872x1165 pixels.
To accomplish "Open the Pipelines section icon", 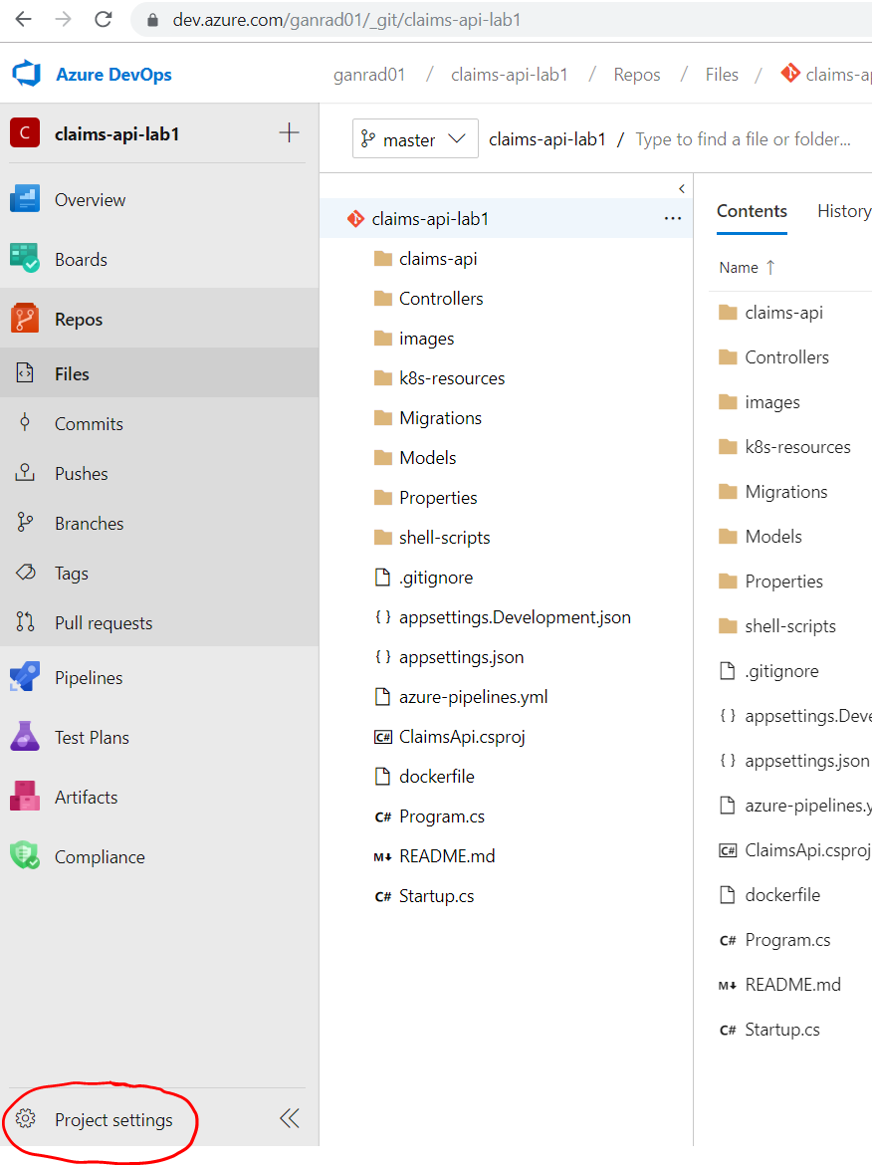I will click(25, 677).
